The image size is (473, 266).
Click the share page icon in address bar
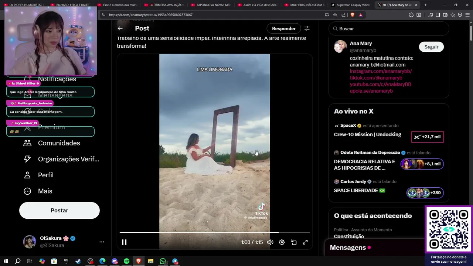tap(344, 15)
